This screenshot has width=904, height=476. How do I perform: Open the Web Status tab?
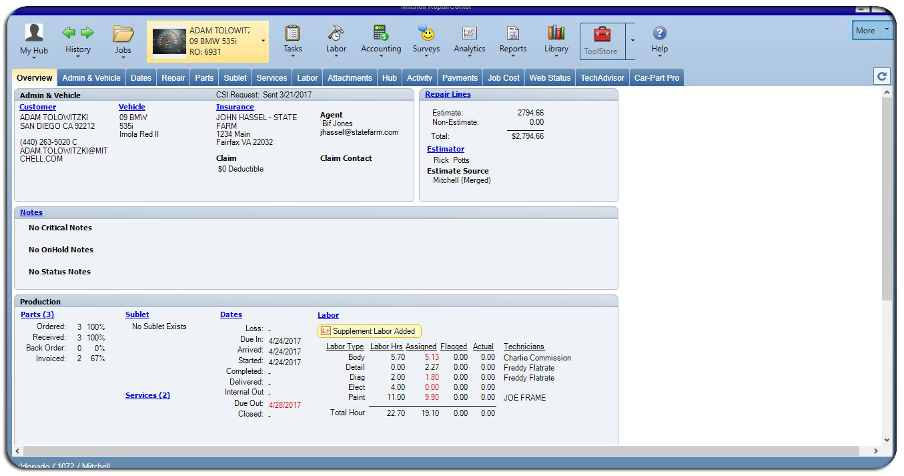point(550,78)
